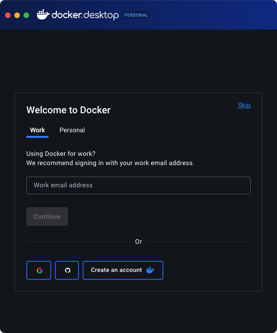
Task: Minimize window using yellow button
Action: 17,15
